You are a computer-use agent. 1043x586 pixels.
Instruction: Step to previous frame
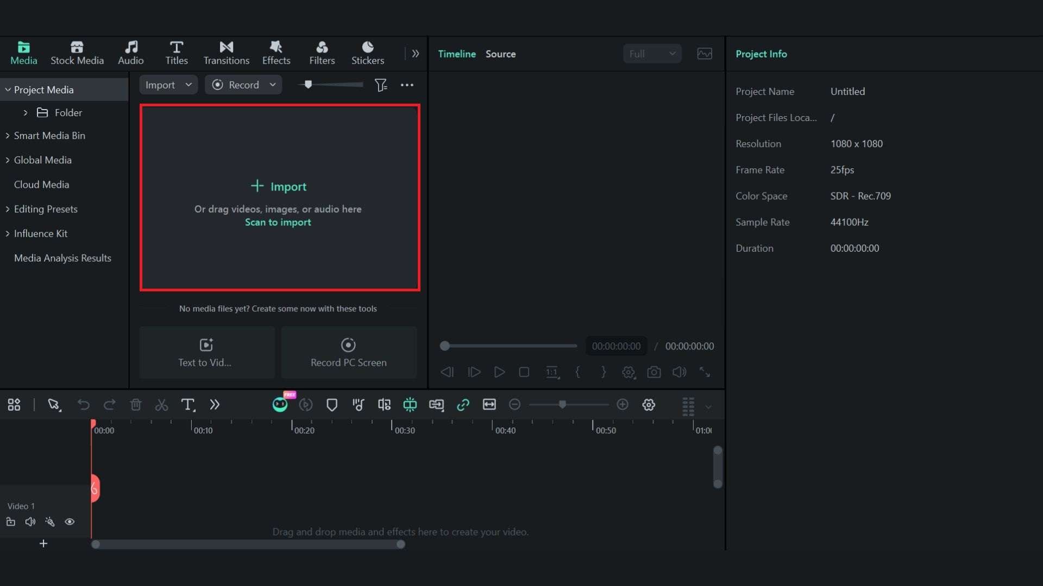(447, 372)
